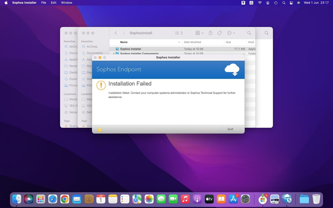Image resolution: width=333 pixels, height=208 pixels.
Task: Open Control Center in the menu bar
Action: click(291, 3)
